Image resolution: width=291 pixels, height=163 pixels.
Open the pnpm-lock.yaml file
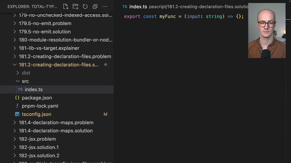[x=40, y=106]
